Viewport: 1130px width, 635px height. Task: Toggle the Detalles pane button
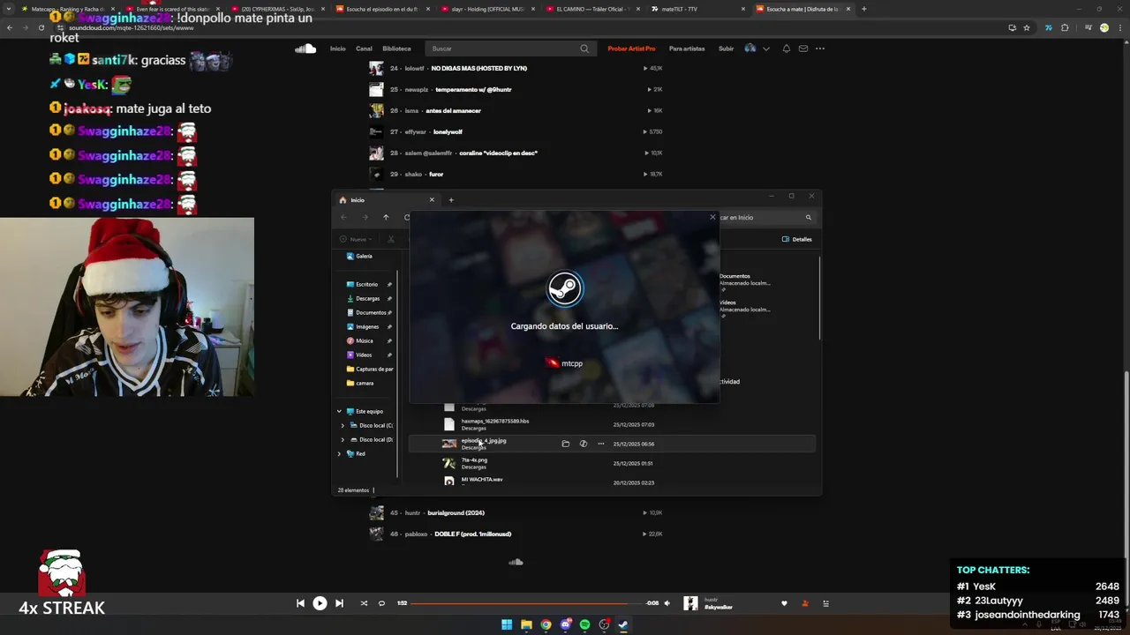tap(797, 239)
